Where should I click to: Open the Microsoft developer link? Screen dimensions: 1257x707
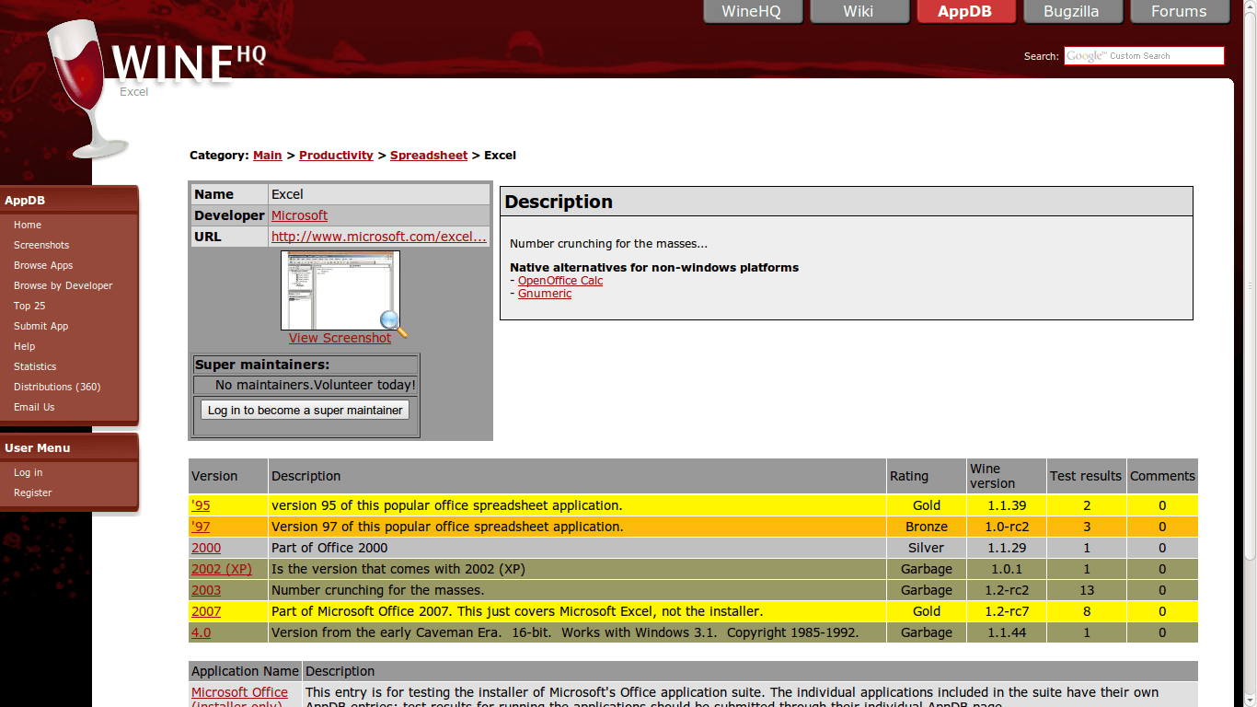(x=299, y=215)
